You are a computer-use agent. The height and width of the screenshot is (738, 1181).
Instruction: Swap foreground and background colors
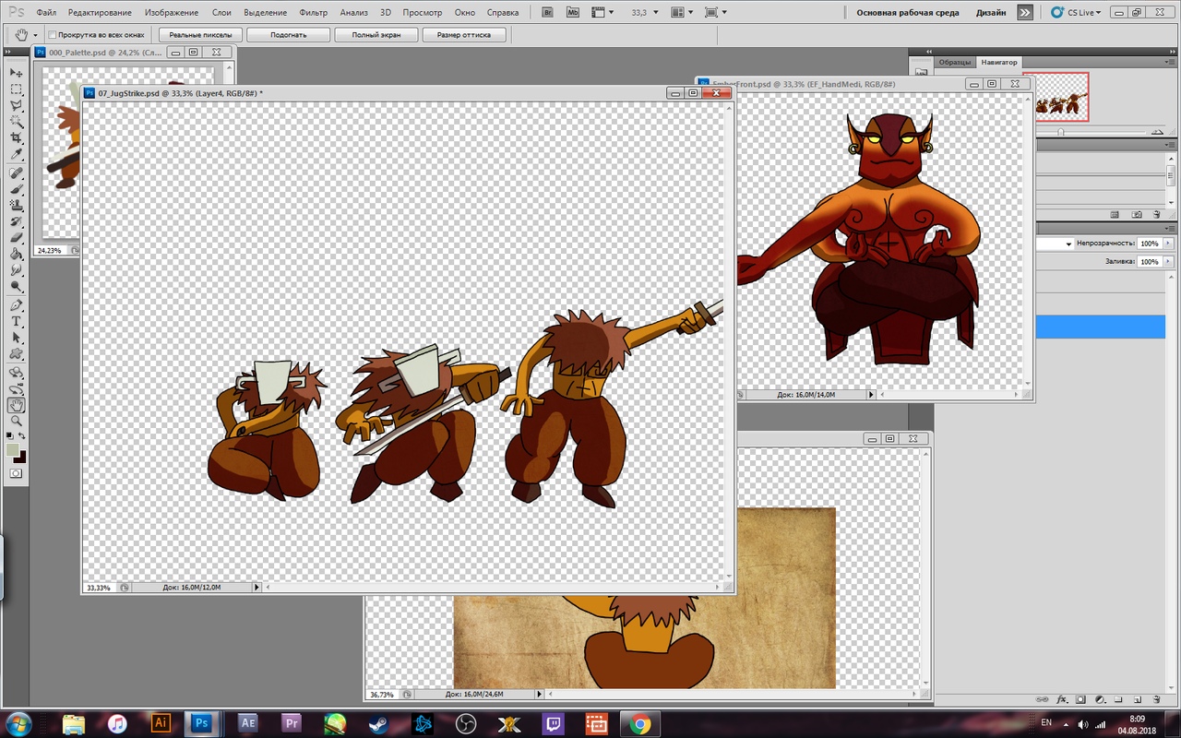tap(23, 435)
